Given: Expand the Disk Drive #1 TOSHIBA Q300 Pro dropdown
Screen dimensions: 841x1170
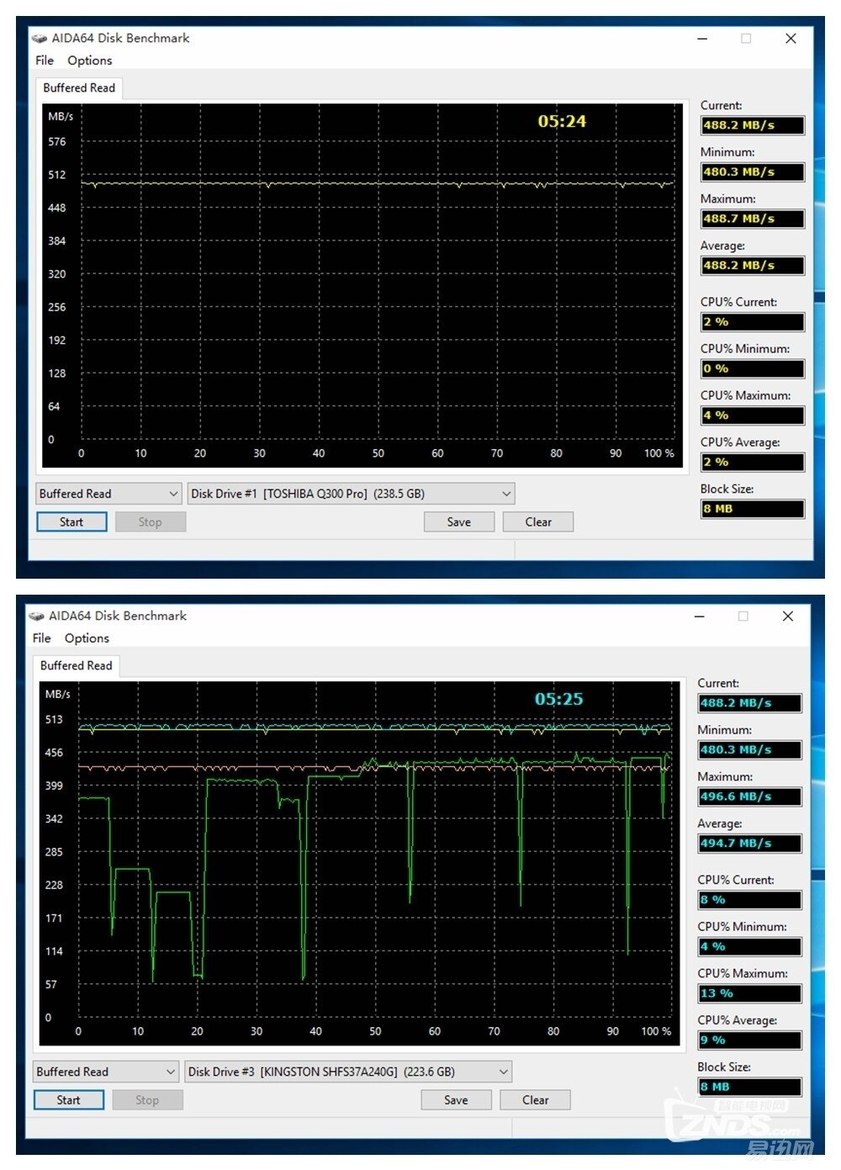Looking at the screenshot, I should point(351,494).
